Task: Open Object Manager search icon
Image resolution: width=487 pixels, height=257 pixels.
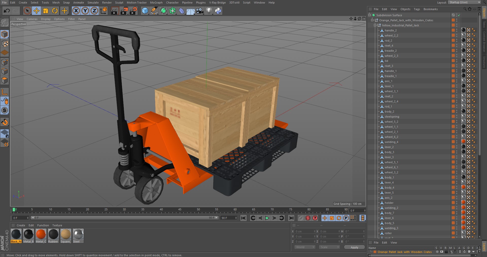Action: coord(465,9)
